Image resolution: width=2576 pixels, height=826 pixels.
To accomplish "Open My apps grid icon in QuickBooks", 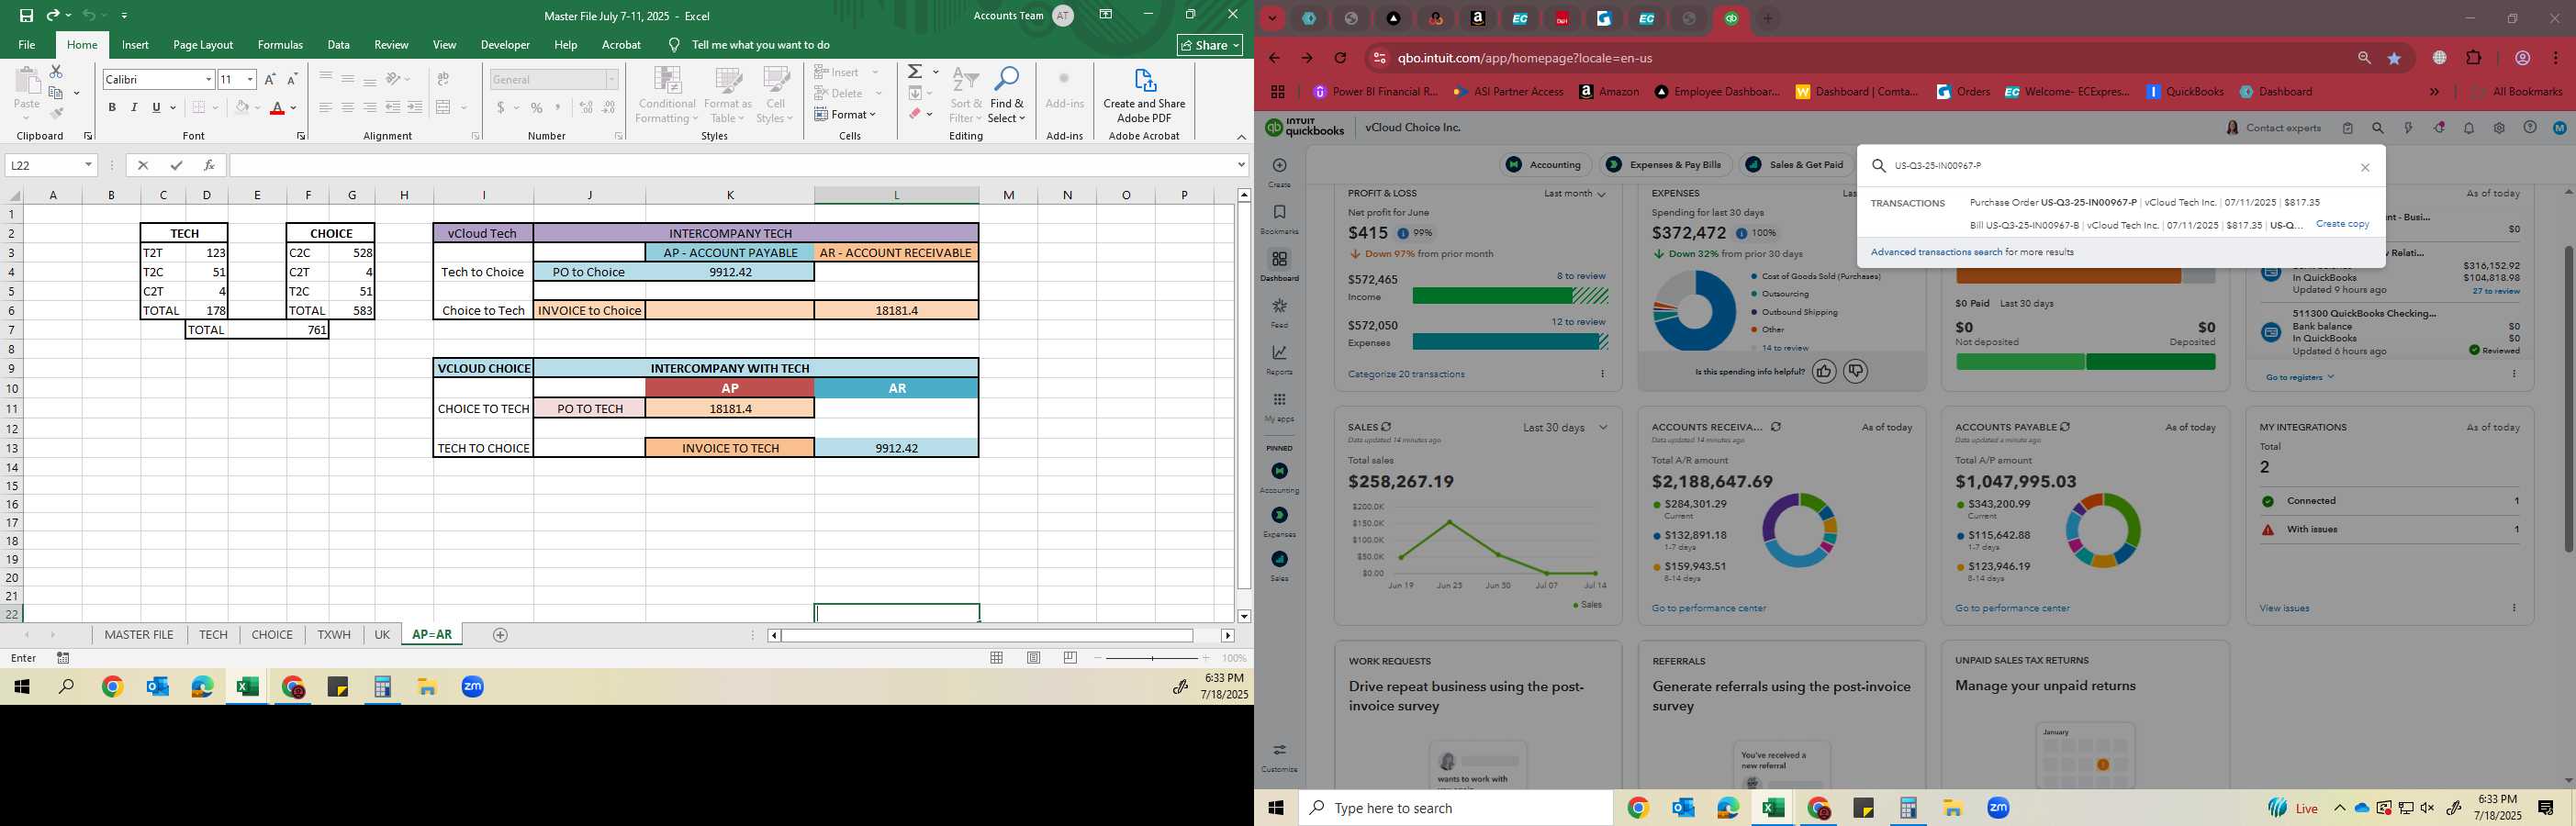I will coord(1279,400).
